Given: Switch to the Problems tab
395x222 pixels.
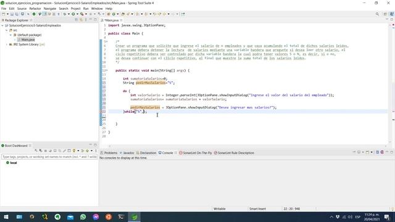Looking at the screenshot, I should pos(109,153).
